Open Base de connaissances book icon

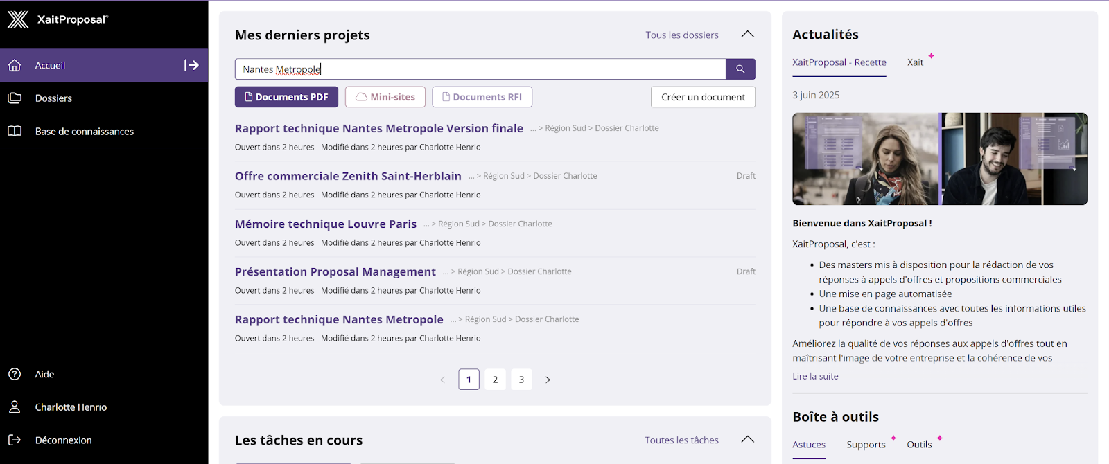tap(15, 132)
